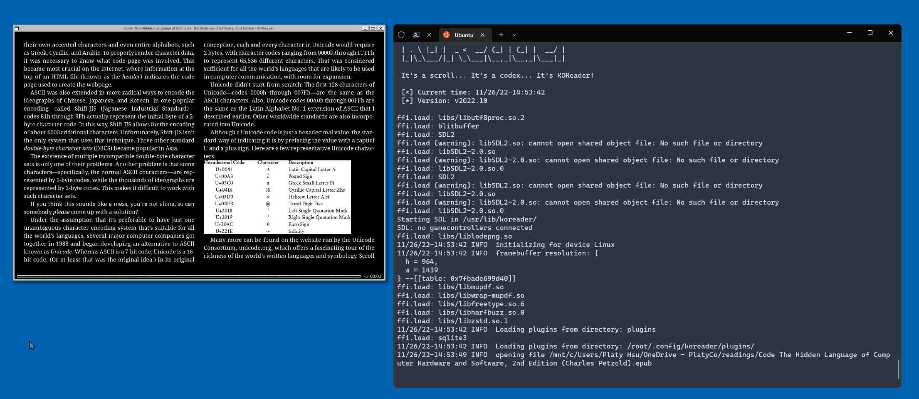
Task: Click the Unicode character table image
Action: pyautogui.click(x=277, y=197)
